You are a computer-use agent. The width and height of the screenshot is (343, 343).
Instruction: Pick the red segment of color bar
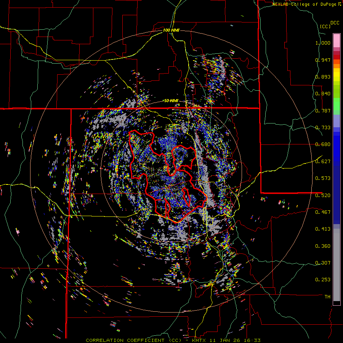[x=337, y=57]
